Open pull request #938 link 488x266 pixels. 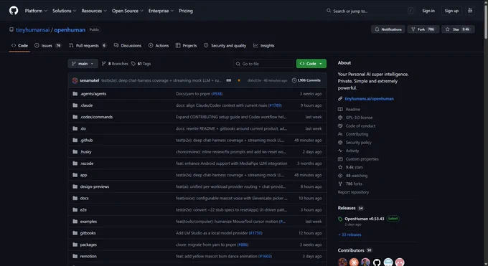click(x=217, y=94)
